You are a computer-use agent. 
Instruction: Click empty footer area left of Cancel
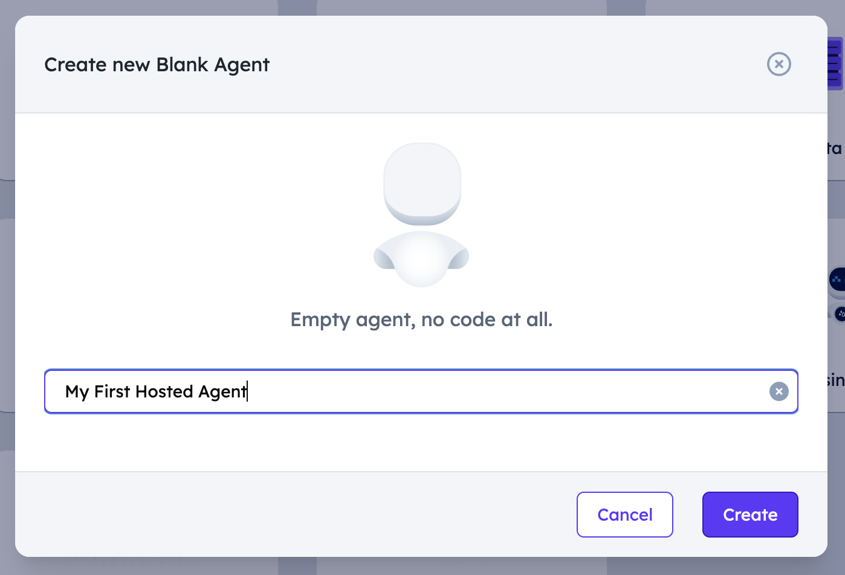(296, 515)
